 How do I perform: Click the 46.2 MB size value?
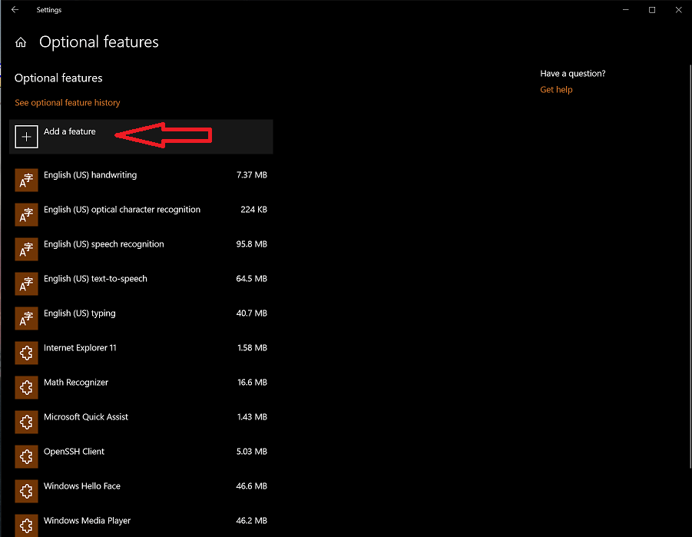tap(252, 521)
